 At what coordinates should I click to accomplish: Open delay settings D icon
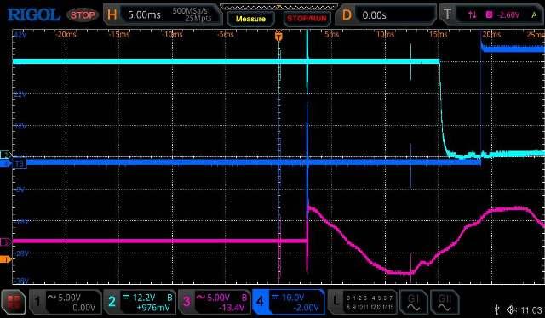[347, 15]
